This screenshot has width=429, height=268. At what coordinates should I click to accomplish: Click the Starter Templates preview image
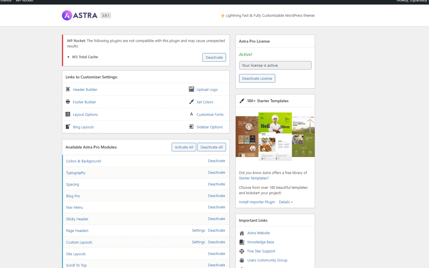[x=275, y=136]
